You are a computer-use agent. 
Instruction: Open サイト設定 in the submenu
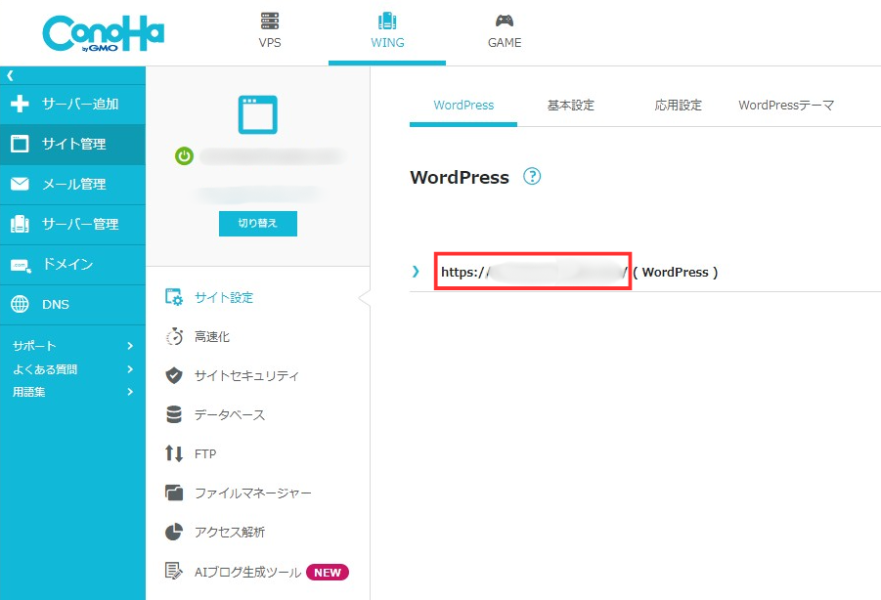pyautogui.click(x=224, y=297)
